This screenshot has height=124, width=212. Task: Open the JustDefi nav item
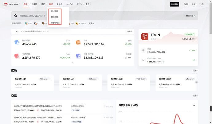pos(70,4)
